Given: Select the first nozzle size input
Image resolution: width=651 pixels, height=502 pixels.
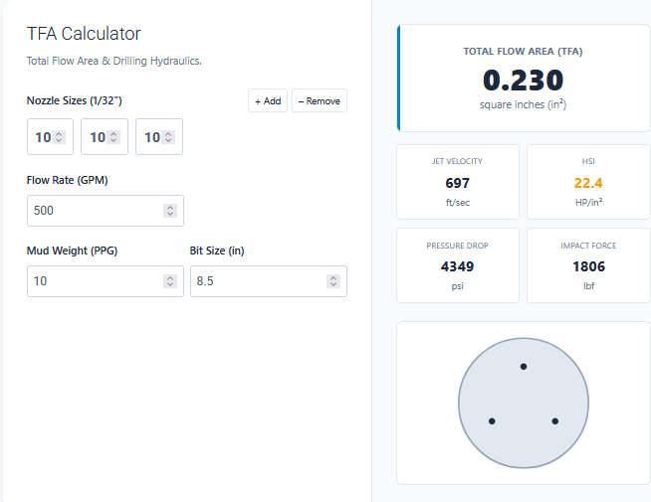Looking at the screenshot, I should (50, 137).
